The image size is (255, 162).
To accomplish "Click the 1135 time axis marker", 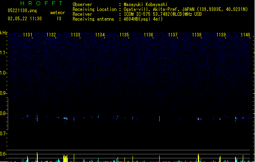I will click(124, 35).
